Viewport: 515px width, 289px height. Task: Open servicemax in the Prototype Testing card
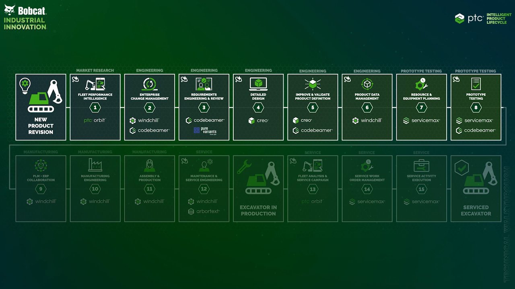[475, 120]
